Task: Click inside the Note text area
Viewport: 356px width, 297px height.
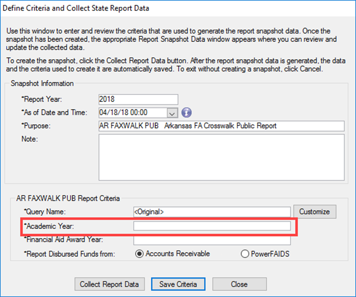Action: 222,158
